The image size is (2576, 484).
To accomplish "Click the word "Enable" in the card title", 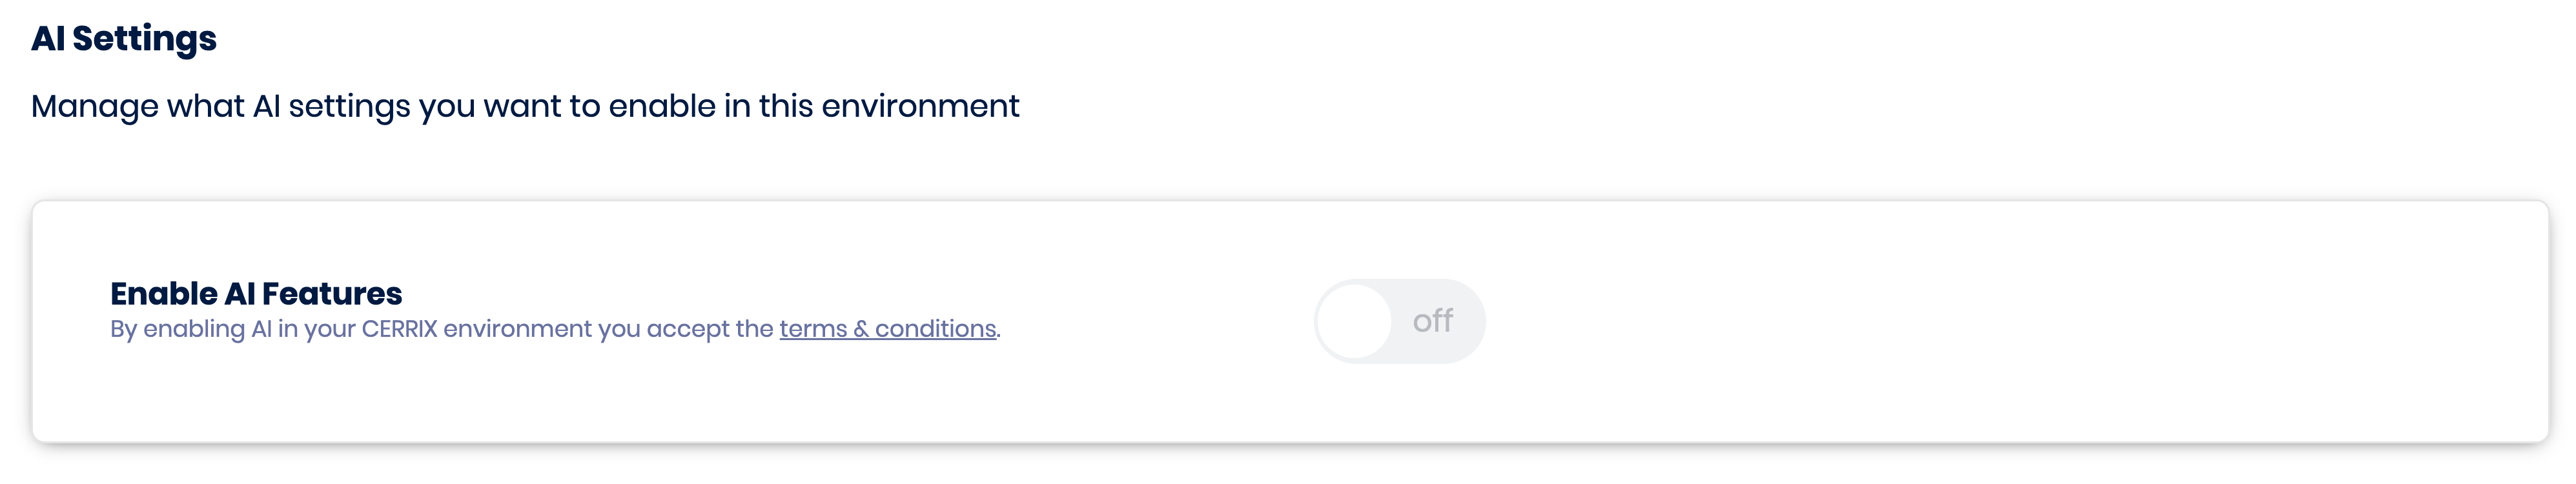I will [x=163, y=293].
